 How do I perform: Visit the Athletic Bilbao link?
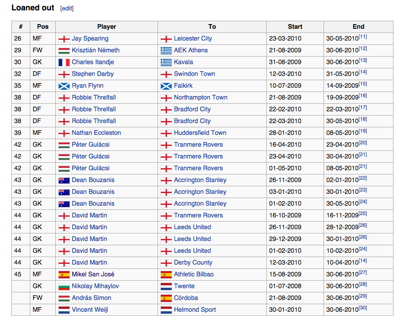pyautogui.click(x=194, y=274)
